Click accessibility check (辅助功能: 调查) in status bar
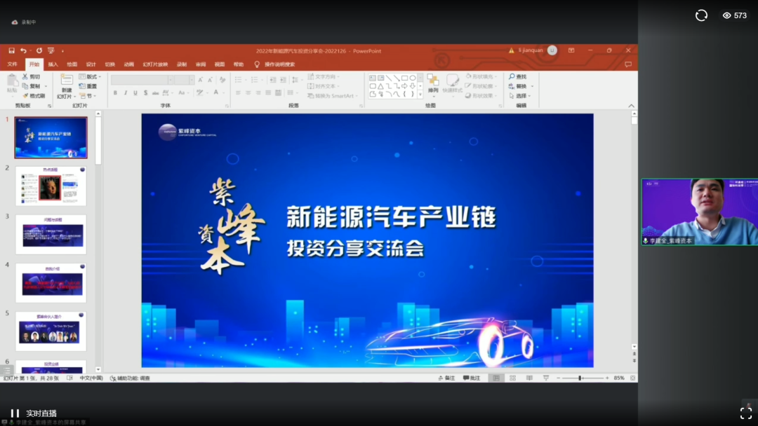Viewport: 758px width, 426px height. 130,378
